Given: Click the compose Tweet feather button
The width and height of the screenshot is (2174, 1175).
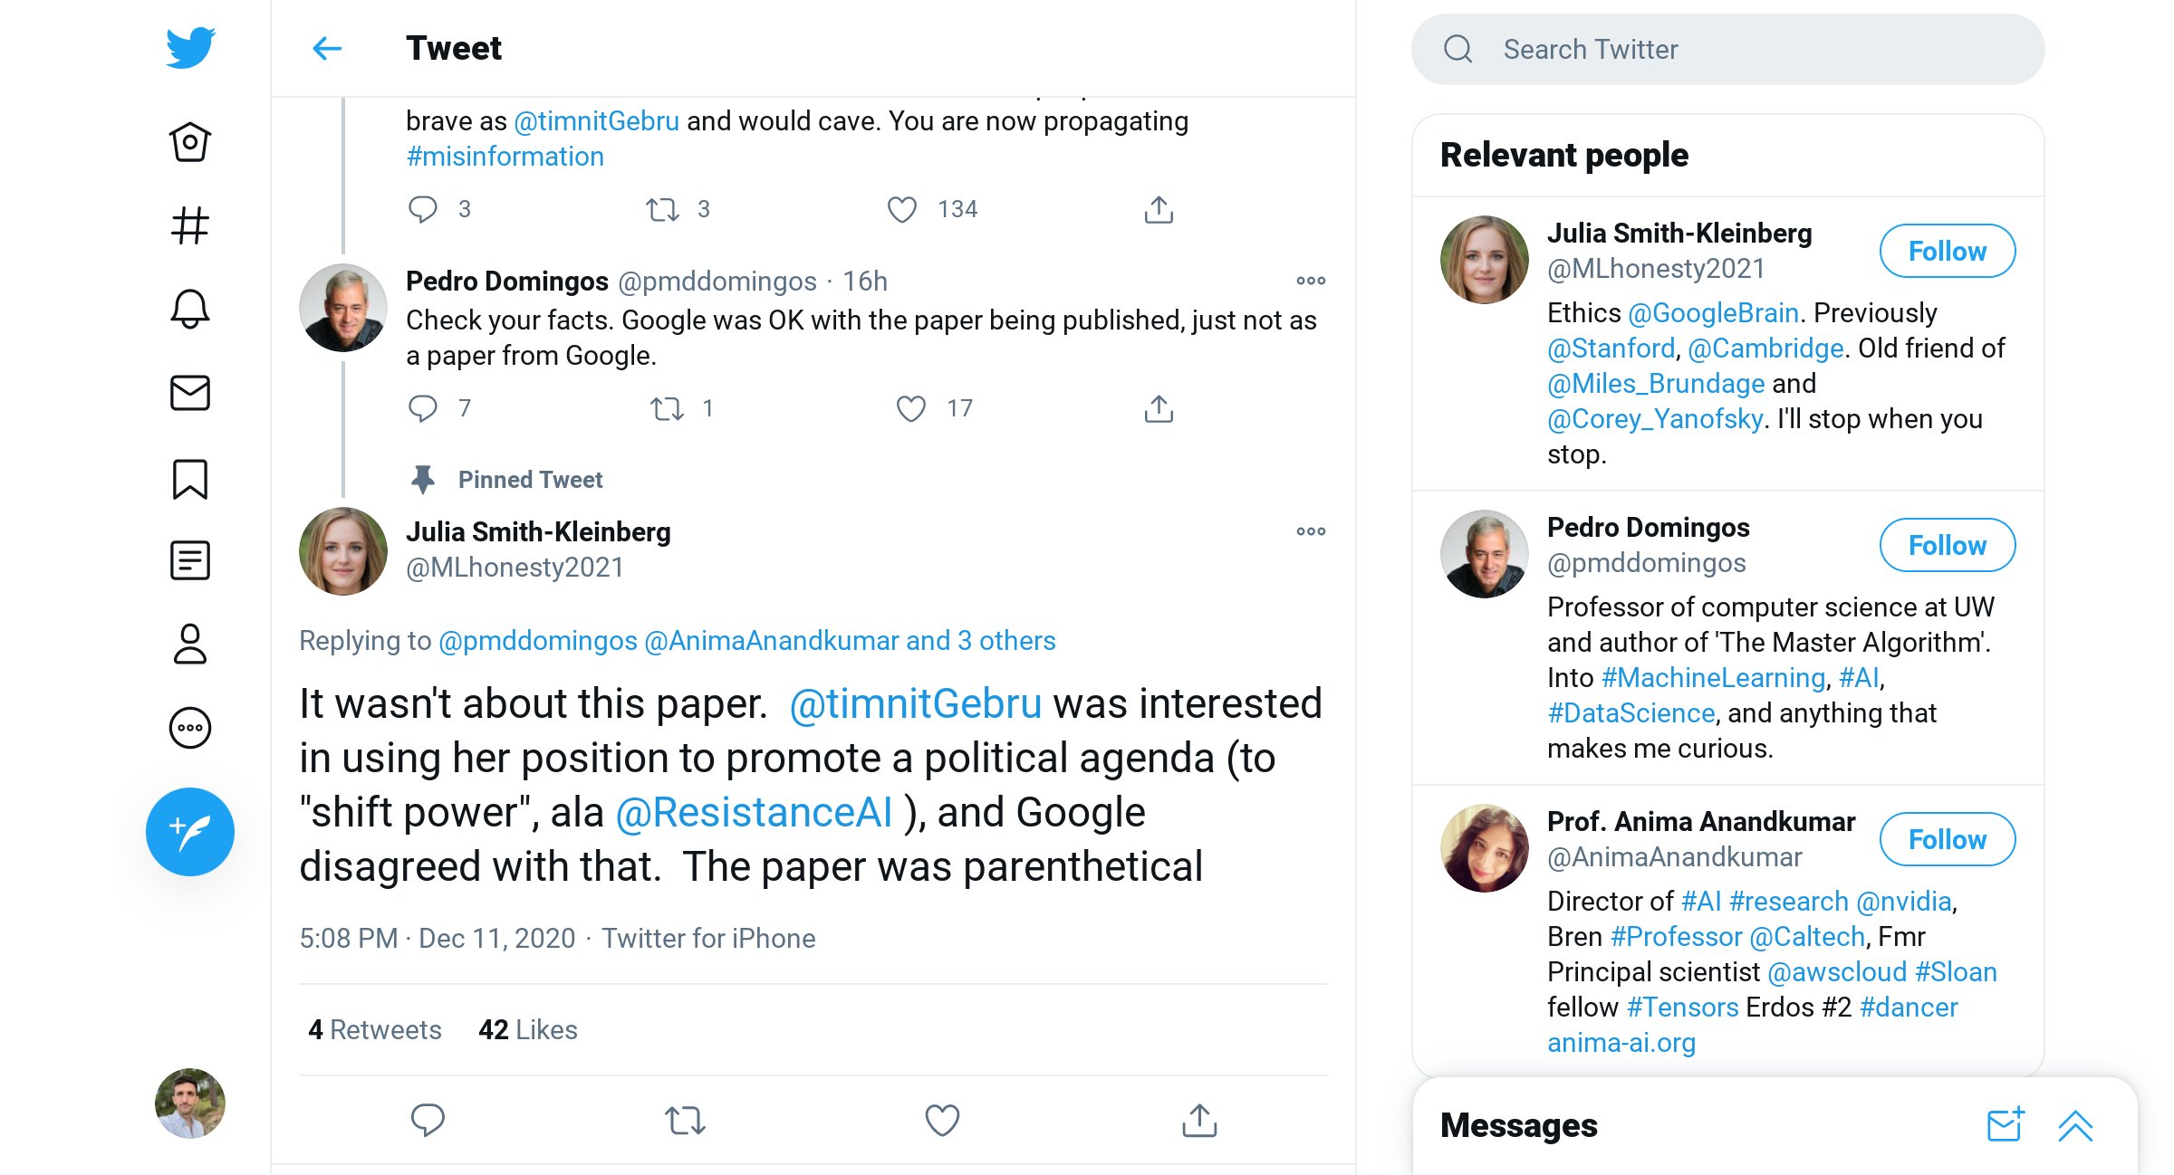Looking at the screenshot, I should (x=190, y=831).
